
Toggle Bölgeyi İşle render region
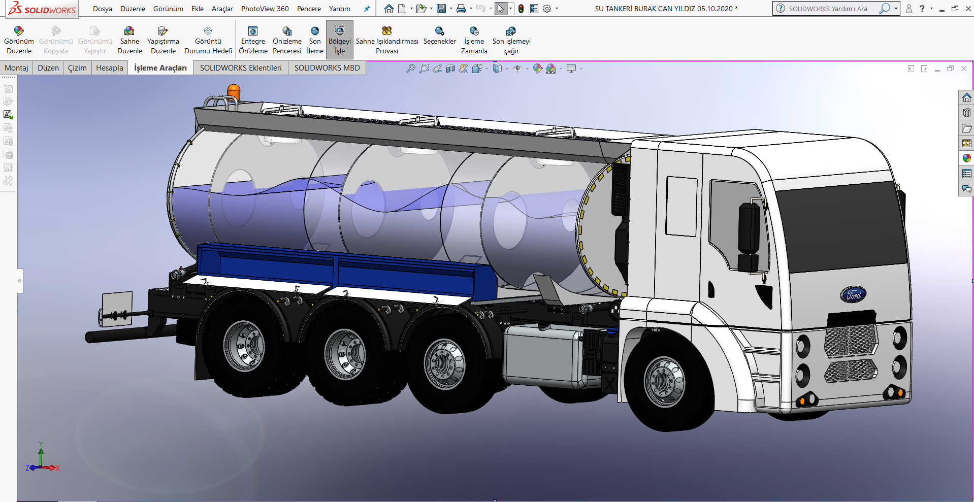(340, 40)
